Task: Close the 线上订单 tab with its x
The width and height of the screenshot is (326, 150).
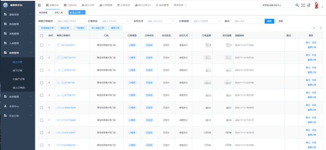Action: (x=82, y=13)
